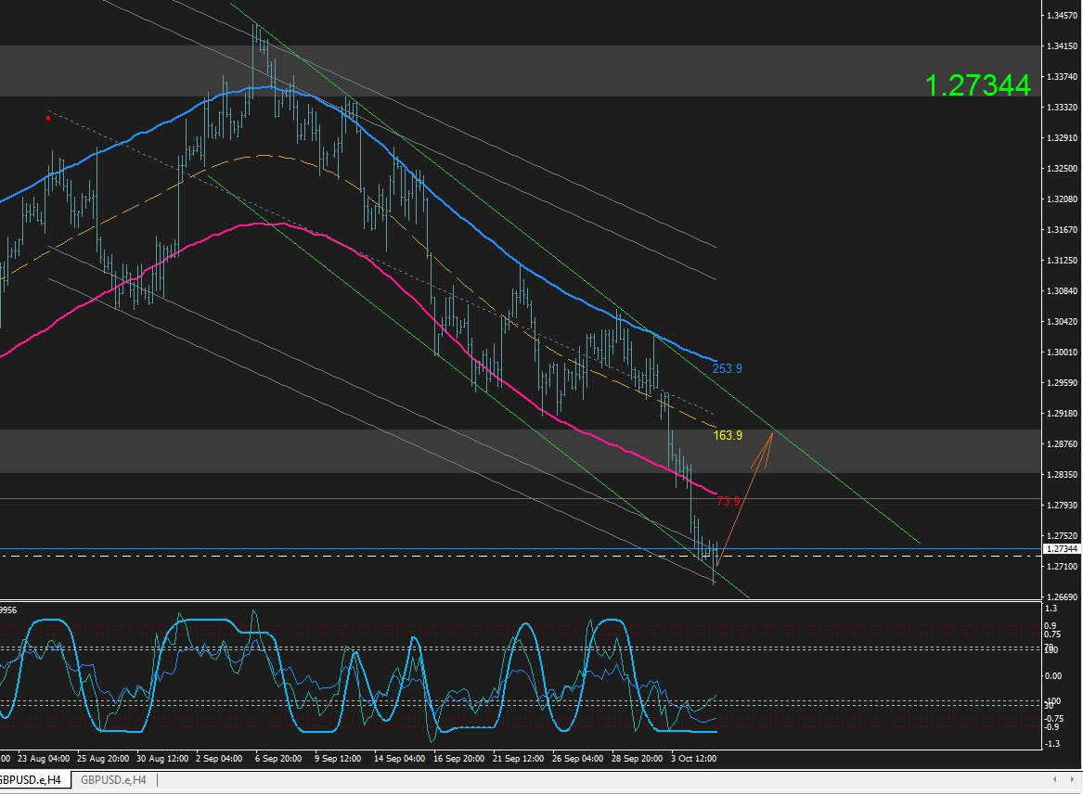Click the 25 Aug 20:00 time label
Image resolution: width=1083 pixels, height=795 pixels.
103,759
